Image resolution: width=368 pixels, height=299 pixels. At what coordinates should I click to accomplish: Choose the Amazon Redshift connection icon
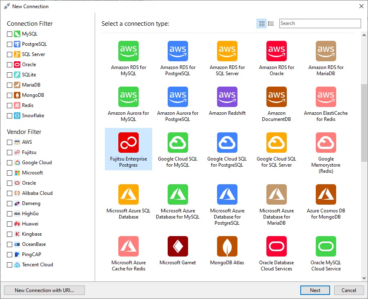coord(227,97)
